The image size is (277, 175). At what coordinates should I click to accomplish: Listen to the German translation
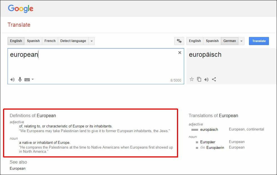(x=206, y=80)
